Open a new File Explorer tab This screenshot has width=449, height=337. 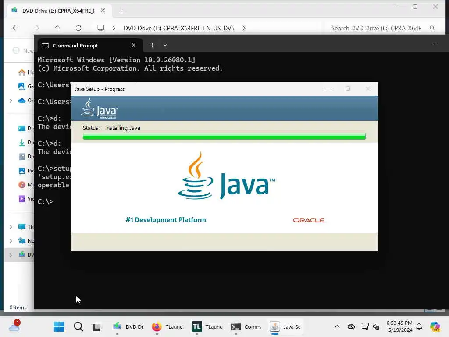[122, 11]
